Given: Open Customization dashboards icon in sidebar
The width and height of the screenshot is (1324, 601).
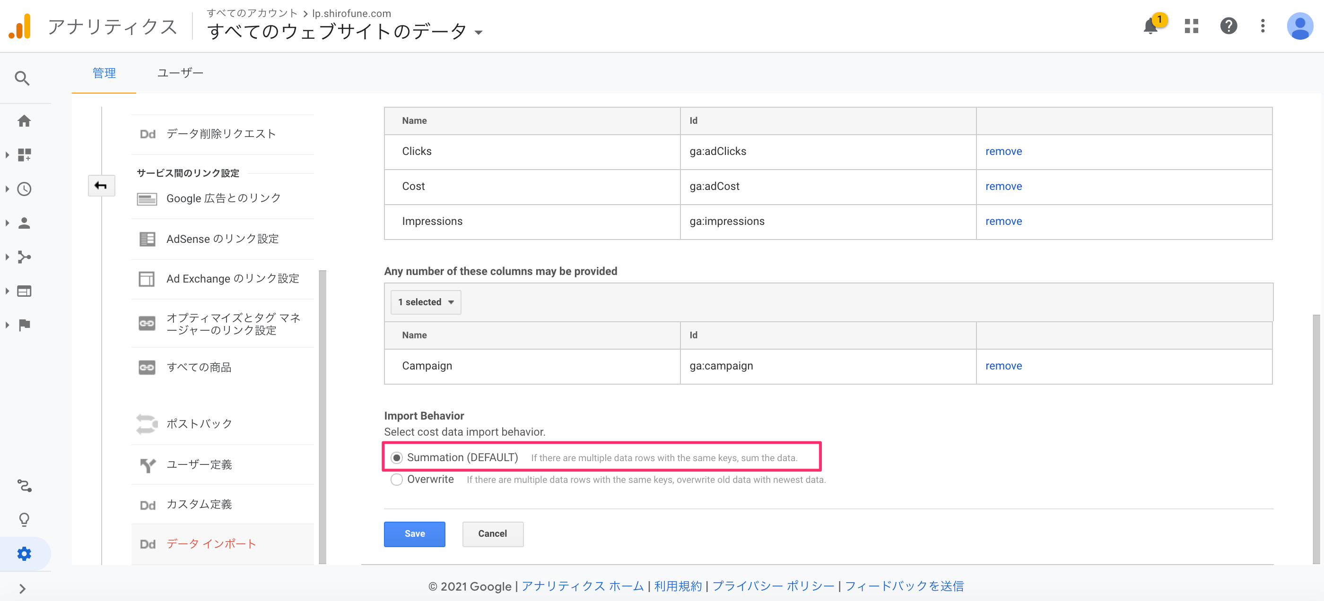Looking at the screenshot, I should [x=24, y=155].
